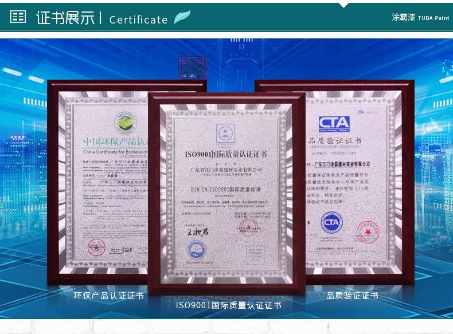Click the red stamp on ecolabel certificate
This screenshot has width=453, height=334.
pyautogui.click(x=96, y=248)
